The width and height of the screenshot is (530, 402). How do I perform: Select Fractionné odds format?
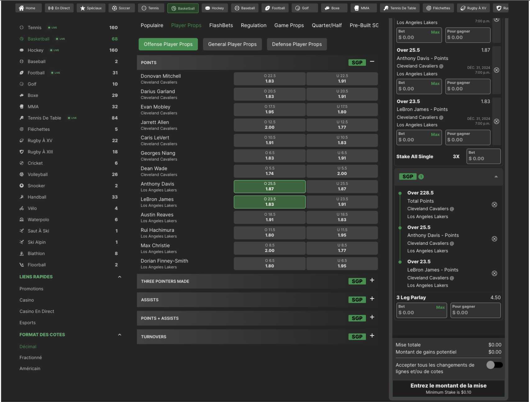pos(30,358)
